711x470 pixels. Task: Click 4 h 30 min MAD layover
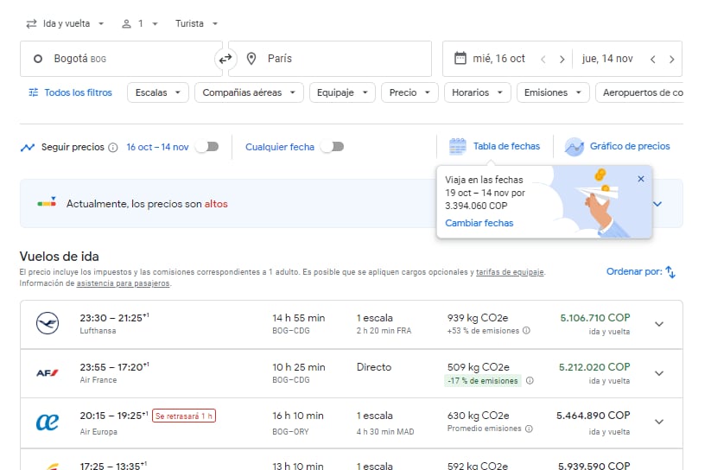[385, 432]
